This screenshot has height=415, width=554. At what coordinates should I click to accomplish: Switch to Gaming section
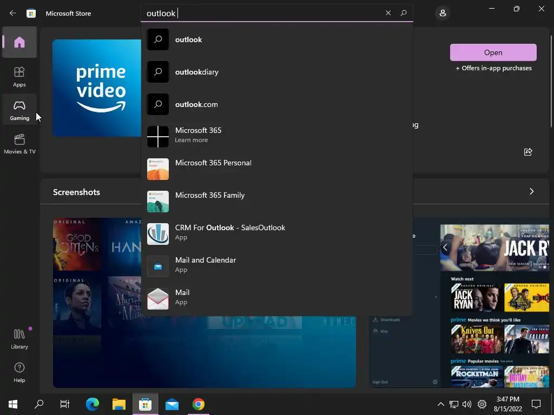click(19, 110)
